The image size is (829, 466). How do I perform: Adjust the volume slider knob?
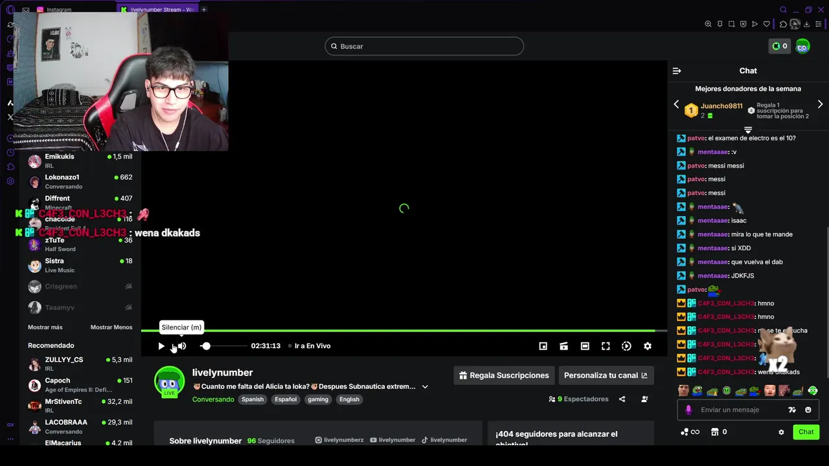tap(206, 346)
